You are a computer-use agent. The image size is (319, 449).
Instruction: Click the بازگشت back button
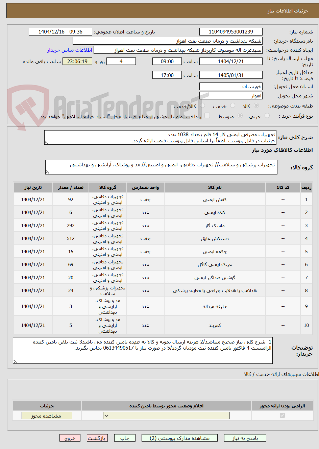[x=97, y=438]
